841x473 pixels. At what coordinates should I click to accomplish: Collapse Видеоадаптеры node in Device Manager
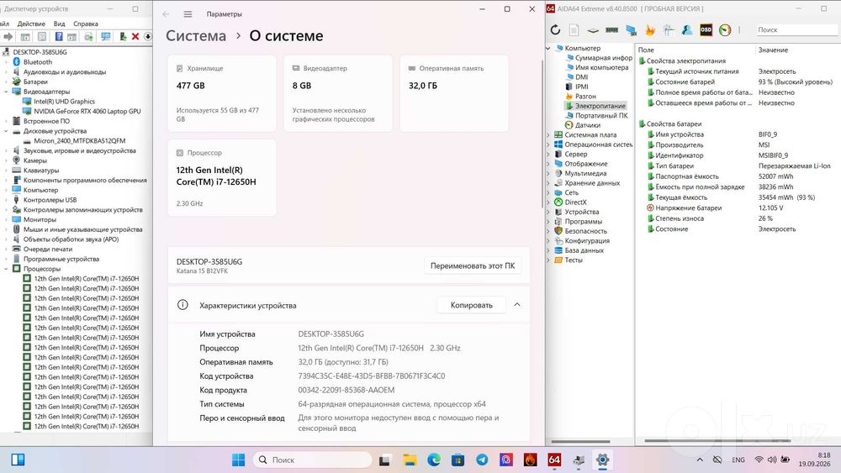click(7, 92)
